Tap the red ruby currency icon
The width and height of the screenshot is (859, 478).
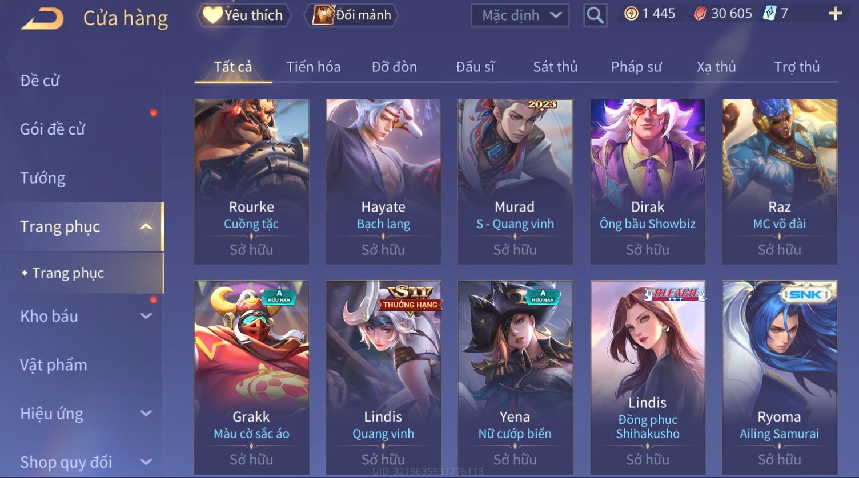700,14
